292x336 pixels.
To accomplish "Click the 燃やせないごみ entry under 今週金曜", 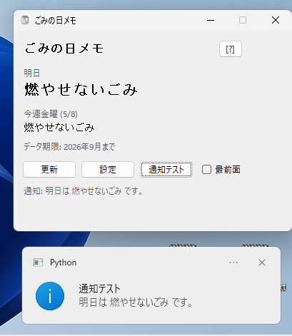I will 59,128.
